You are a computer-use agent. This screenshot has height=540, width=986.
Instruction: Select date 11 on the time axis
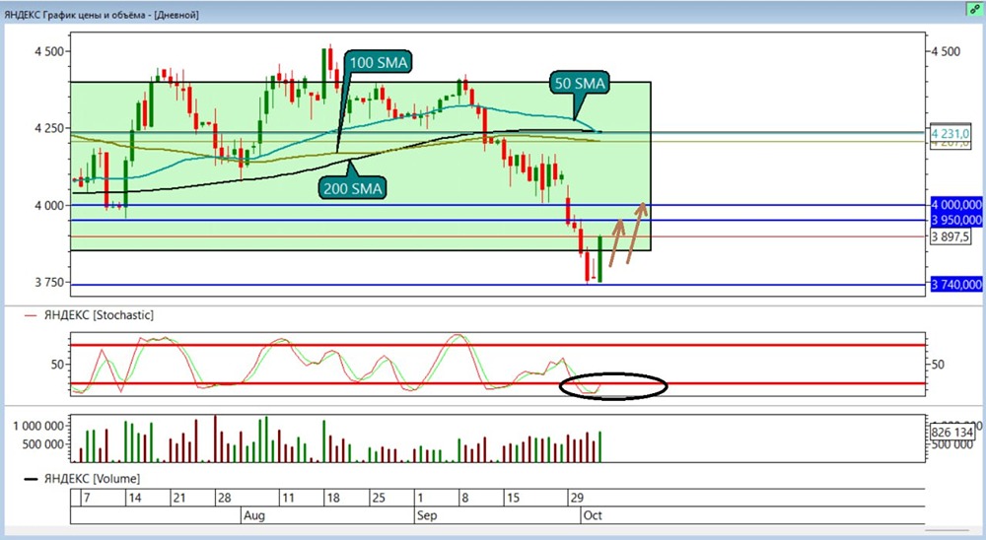coord(288,498)
